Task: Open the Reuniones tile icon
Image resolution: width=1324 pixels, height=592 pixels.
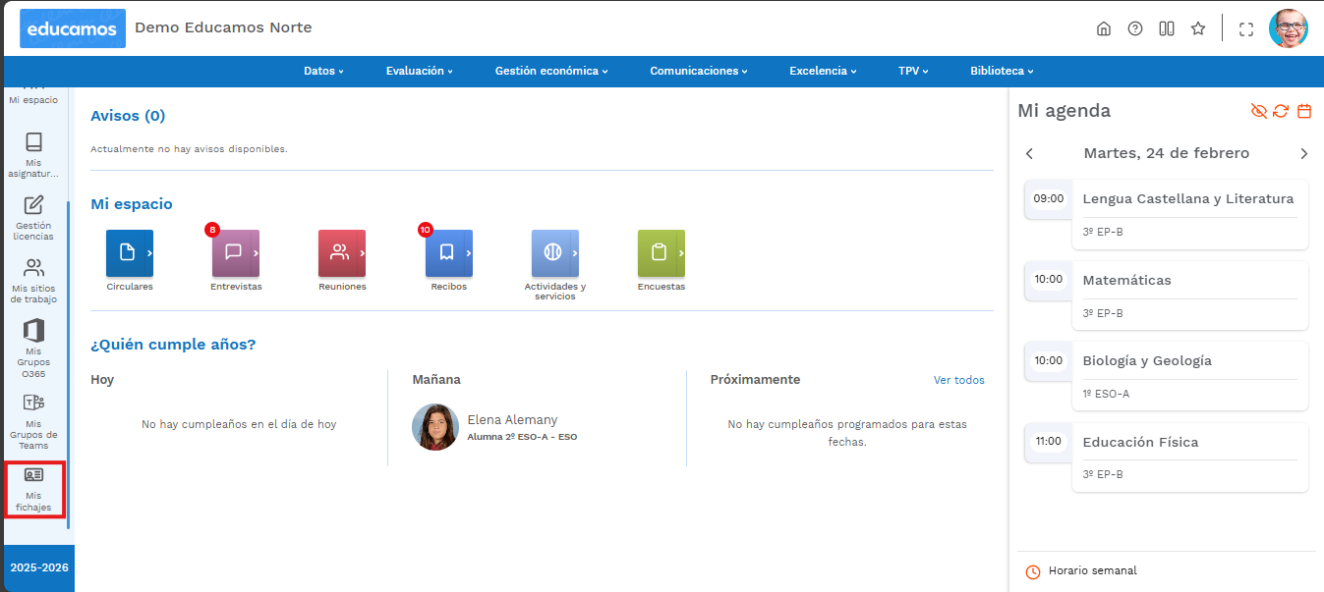Action: pos(341,253)
